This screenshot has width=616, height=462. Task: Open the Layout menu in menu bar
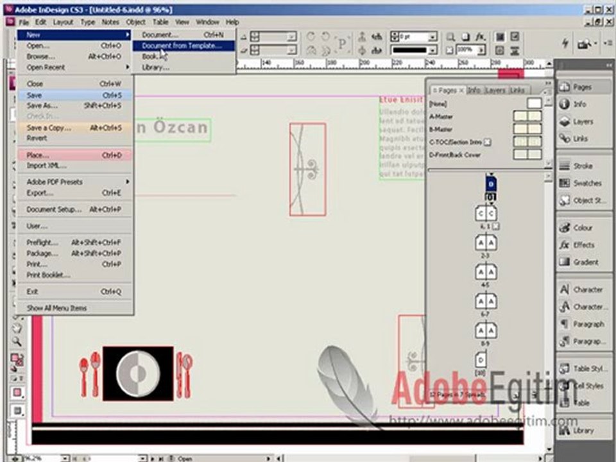(x=63, y=22)
